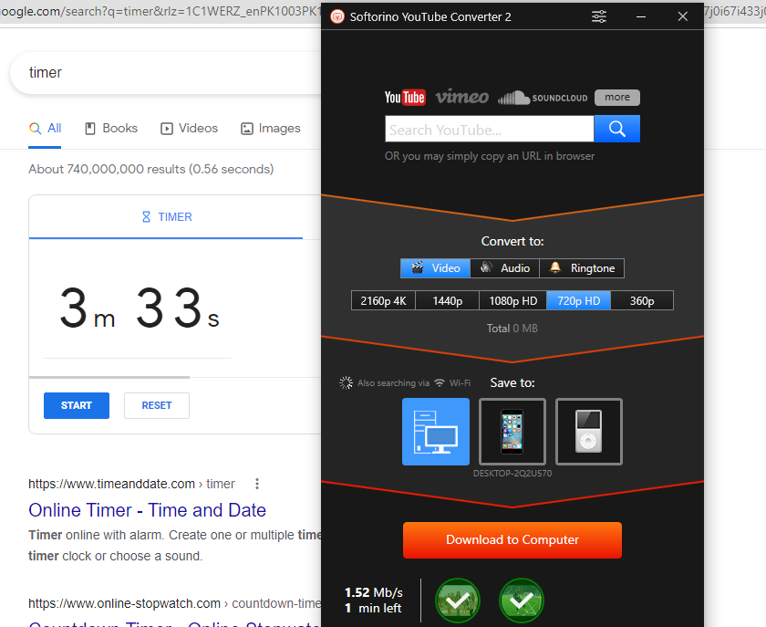Select 360p quality
Viewport: 766px width, 627px height.
click(642, 300)
